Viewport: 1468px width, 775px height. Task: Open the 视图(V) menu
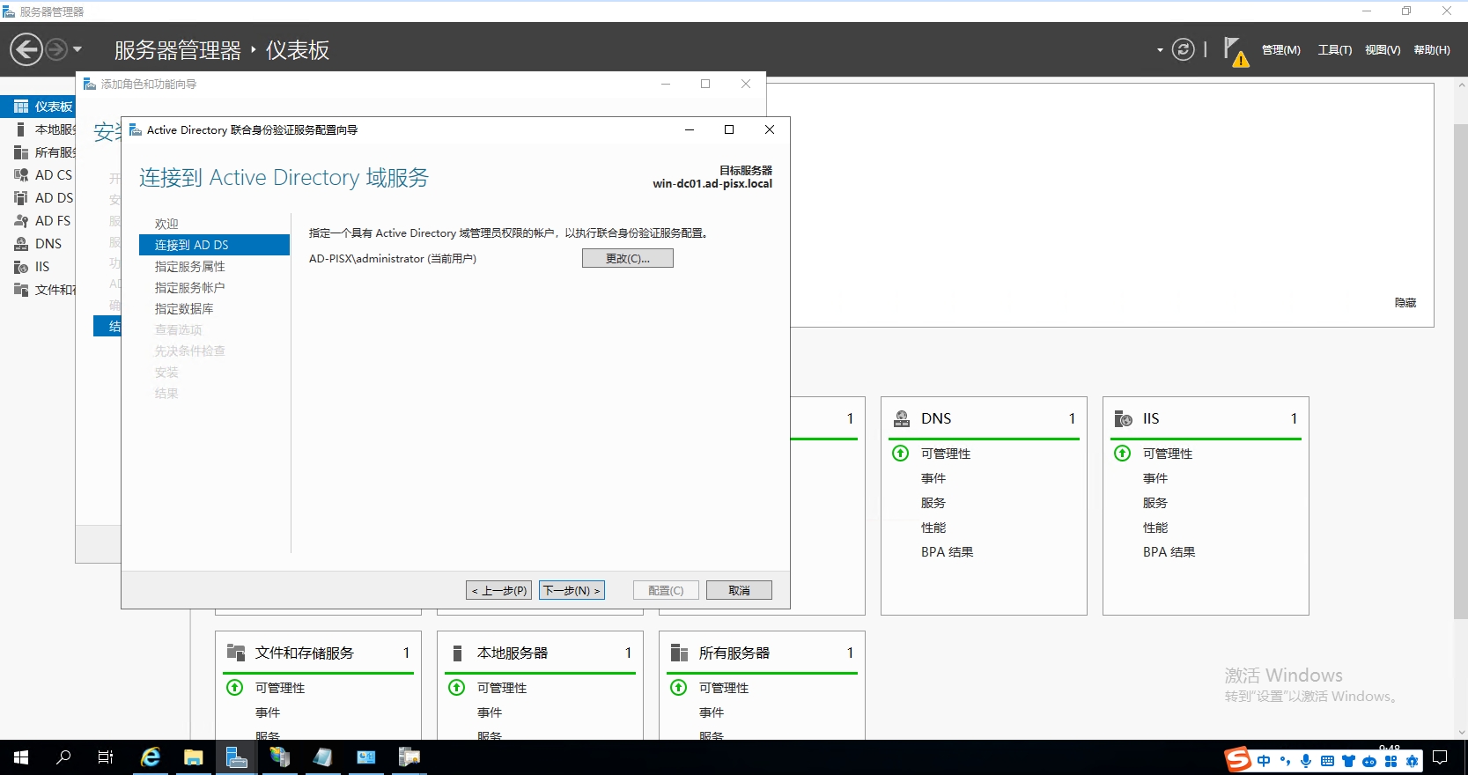click(1382, 50)
